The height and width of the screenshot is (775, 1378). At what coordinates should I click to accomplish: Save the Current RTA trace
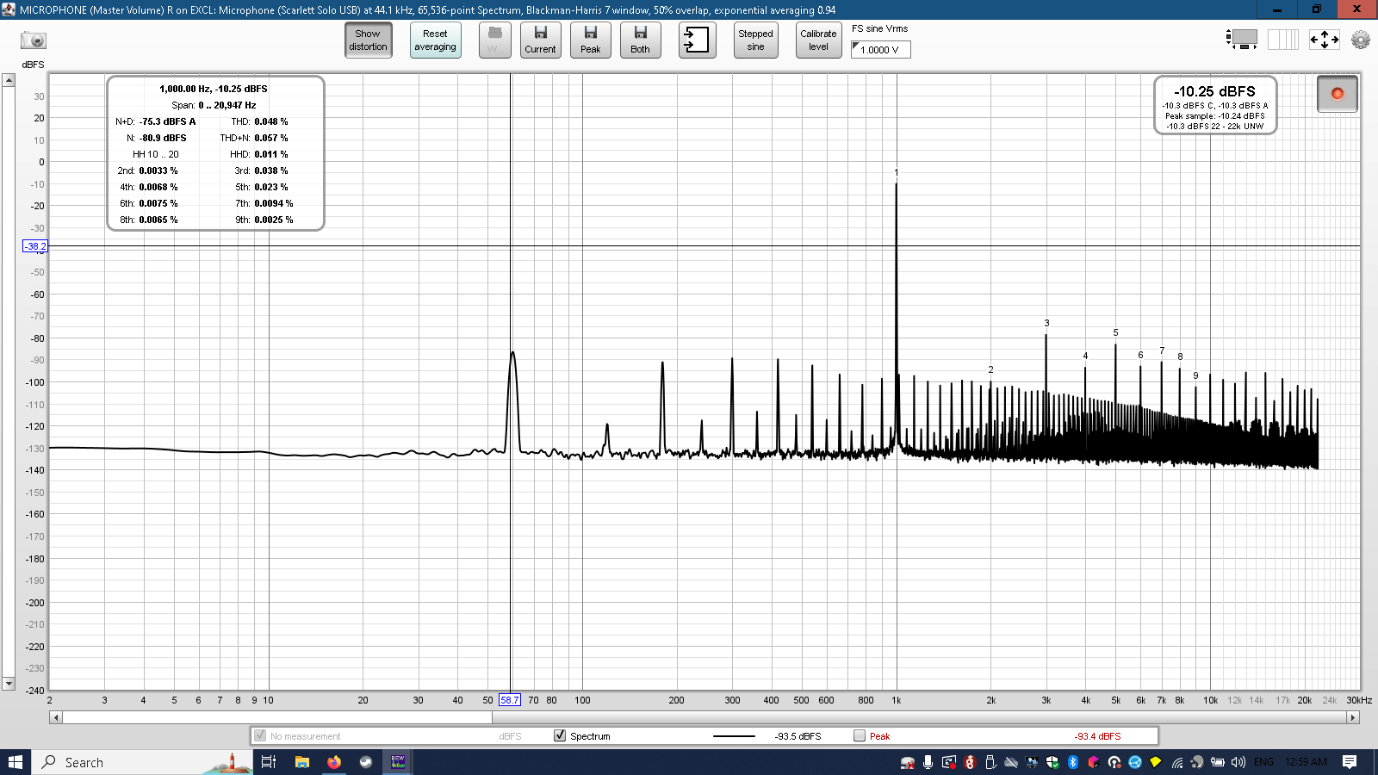coord(540,40)
